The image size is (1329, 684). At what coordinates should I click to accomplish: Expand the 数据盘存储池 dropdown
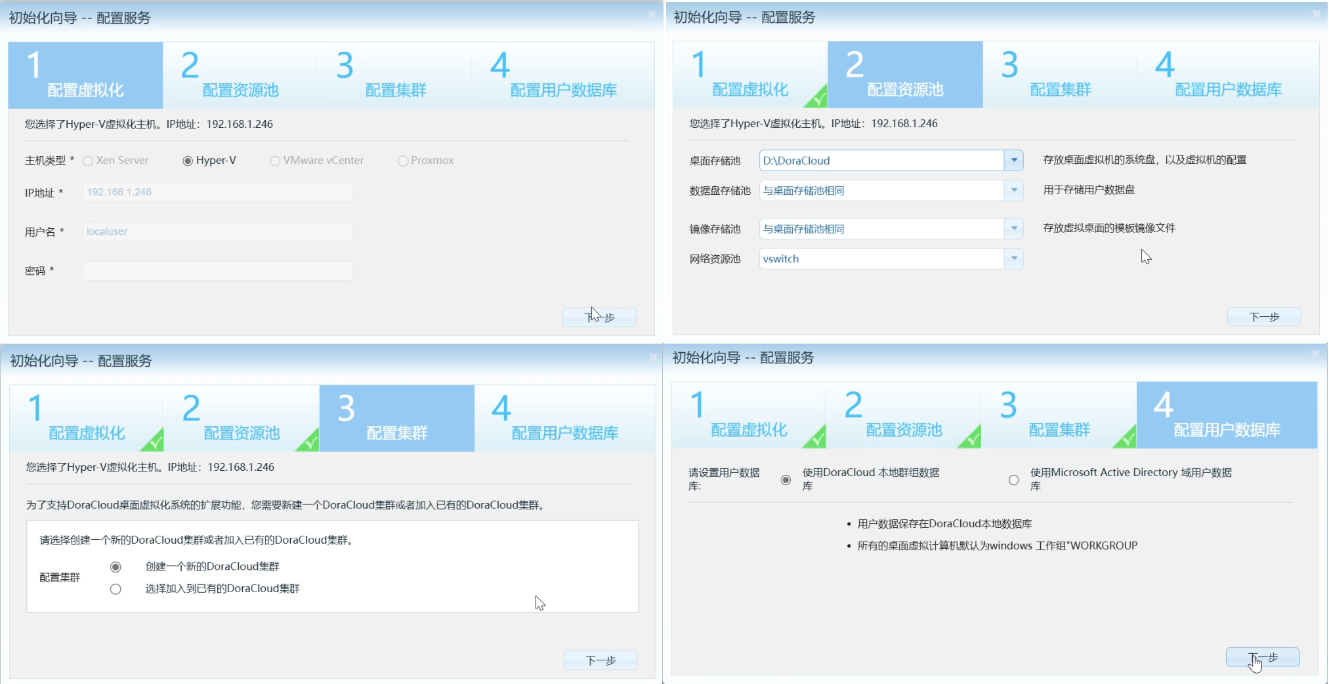click(1013, 191)
